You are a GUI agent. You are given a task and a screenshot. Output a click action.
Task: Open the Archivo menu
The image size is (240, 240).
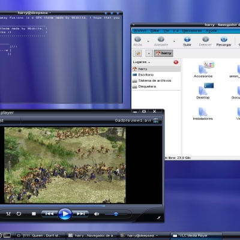click(140, 31)
